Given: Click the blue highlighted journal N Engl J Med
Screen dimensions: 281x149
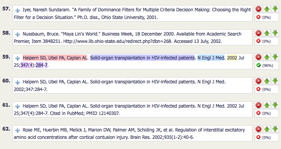Looking at the screenshot, I should tap(211, 58).
